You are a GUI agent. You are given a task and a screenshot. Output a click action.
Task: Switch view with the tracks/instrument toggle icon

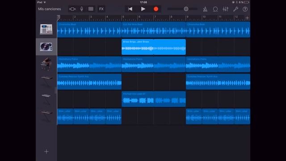72,9
